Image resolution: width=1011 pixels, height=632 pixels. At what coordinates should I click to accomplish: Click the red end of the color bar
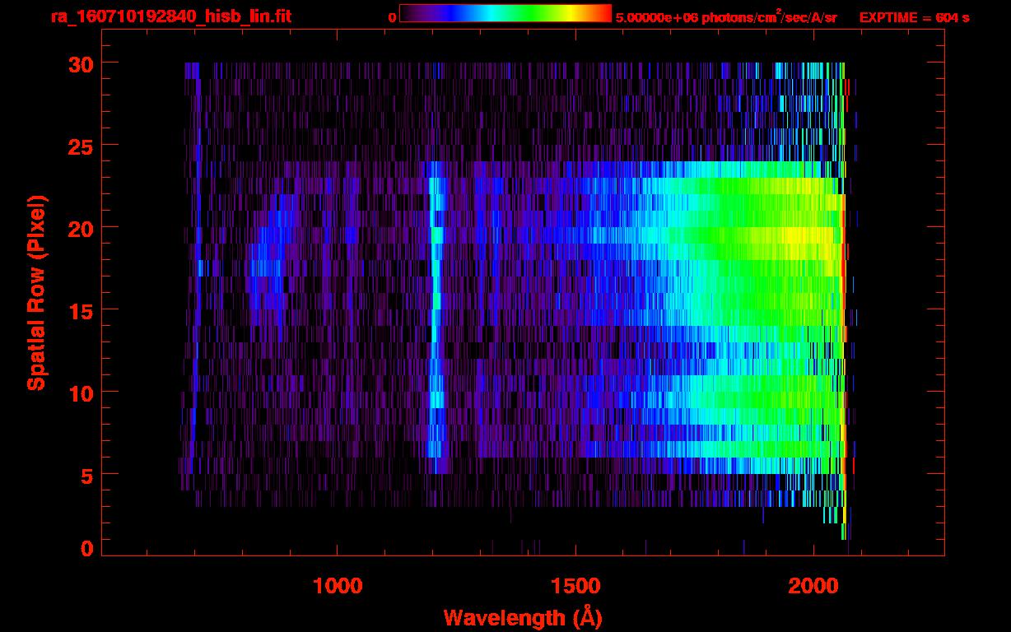tap(603, 13)
